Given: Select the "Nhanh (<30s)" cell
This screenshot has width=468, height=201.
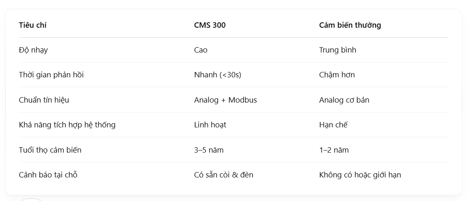Looking at the screenshot, I should point(218,75).
